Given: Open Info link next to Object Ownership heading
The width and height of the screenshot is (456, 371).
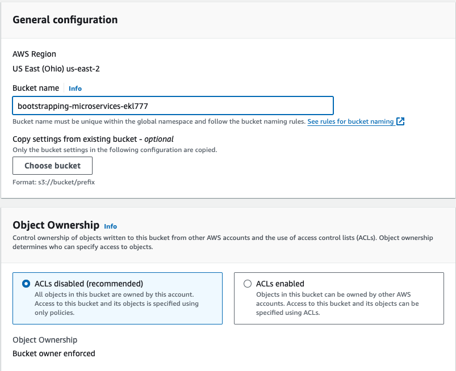Looking at the screenshot, I should click(x=111, y=226).
